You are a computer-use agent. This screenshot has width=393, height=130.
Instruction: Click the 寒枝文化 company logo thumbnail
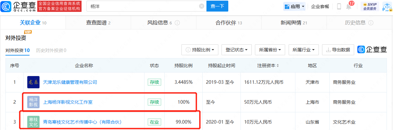(x=33, y=122)
